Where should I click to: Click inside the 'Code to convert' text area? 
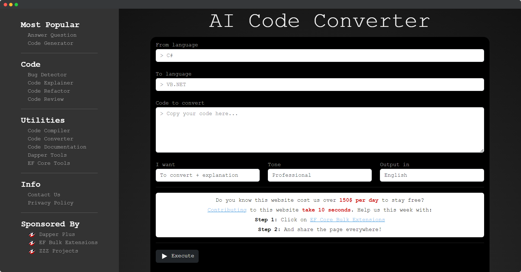(320, 130)
